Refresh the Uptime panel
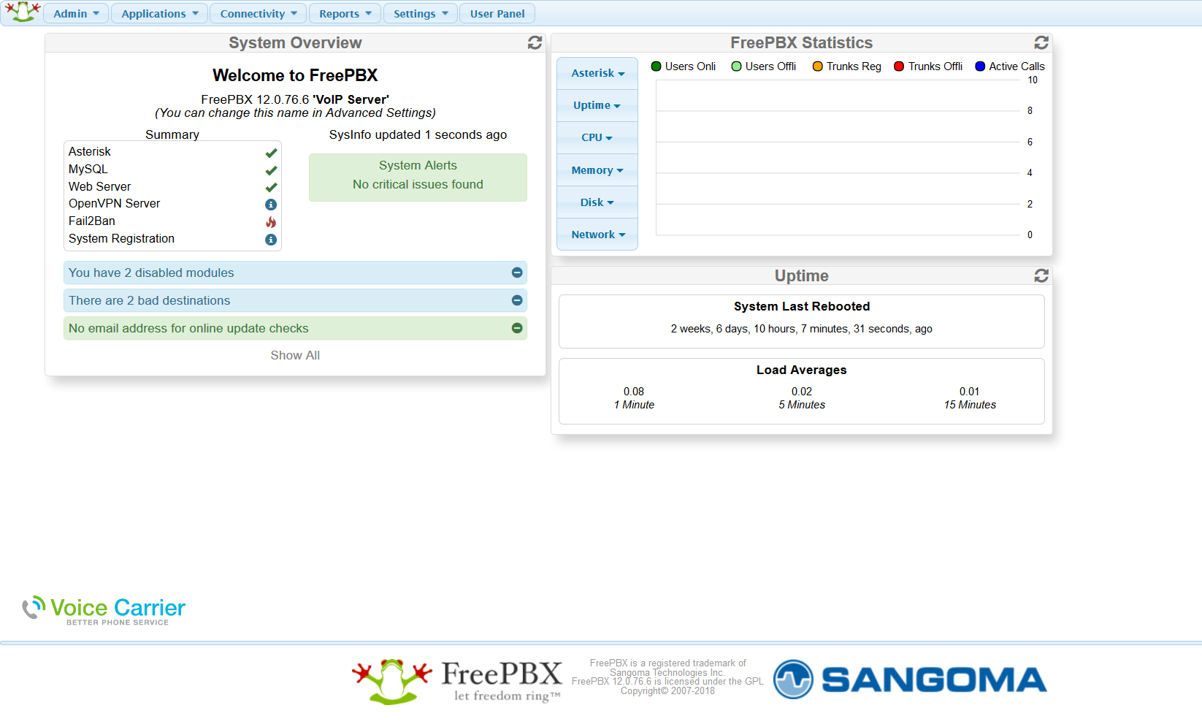1202x727 pixels. click(1041, 275)
